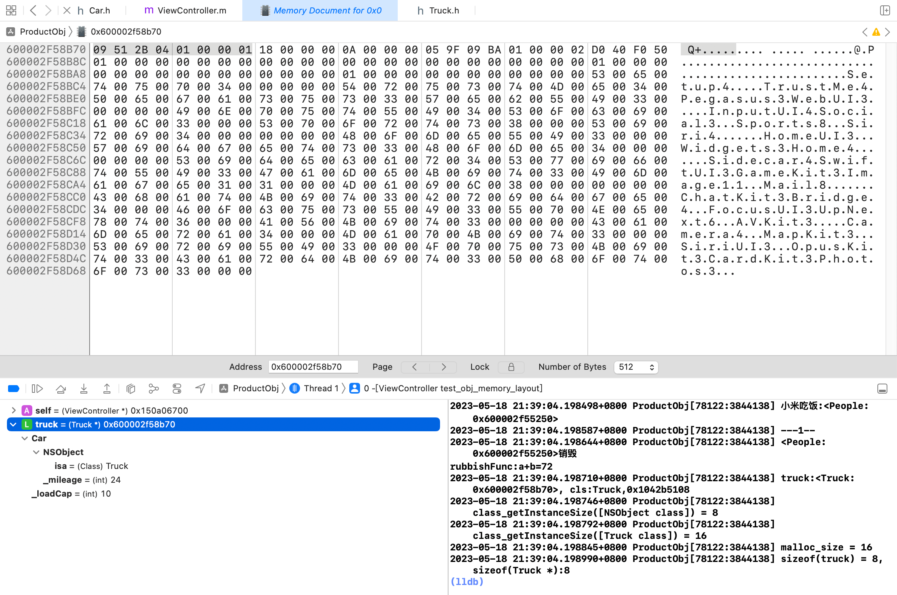Image resolution: width=897 pixels, height=595 pixels.
Task: Go to previous memory page
Action: [x=415, y=367]
